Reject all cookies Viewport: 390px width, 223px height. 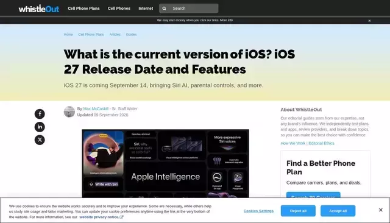click(x=298, y=211)
